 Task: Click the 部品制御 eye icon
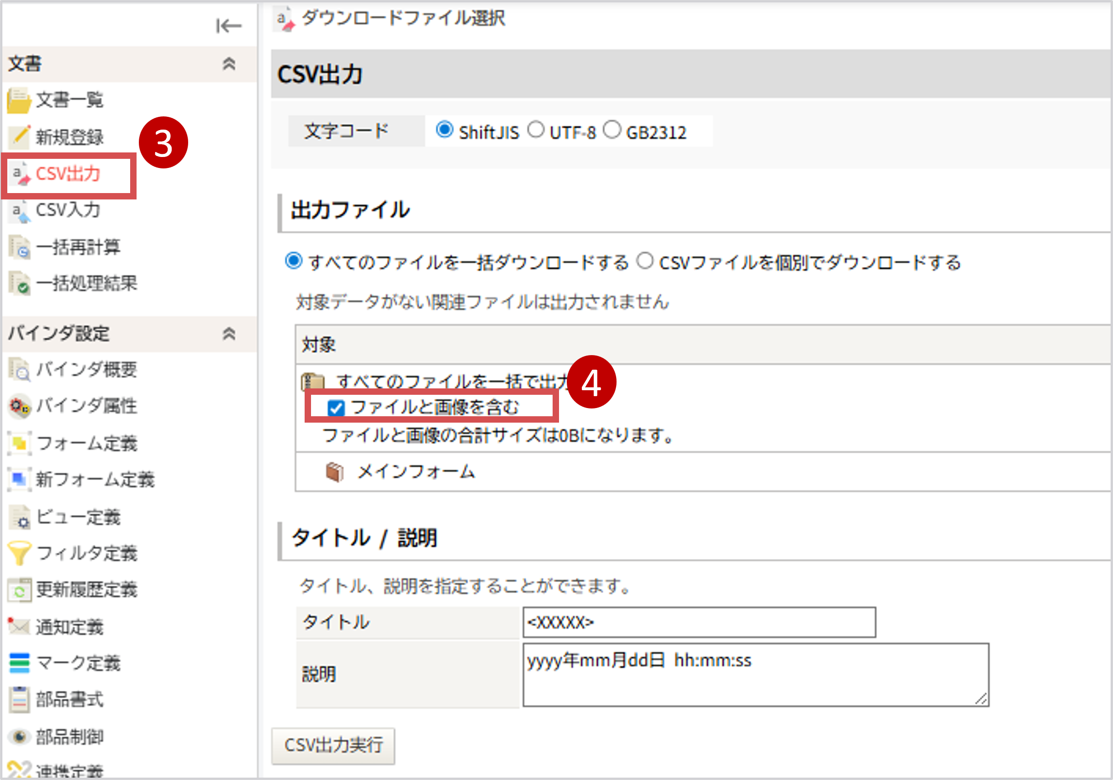(x=19, y=737)
